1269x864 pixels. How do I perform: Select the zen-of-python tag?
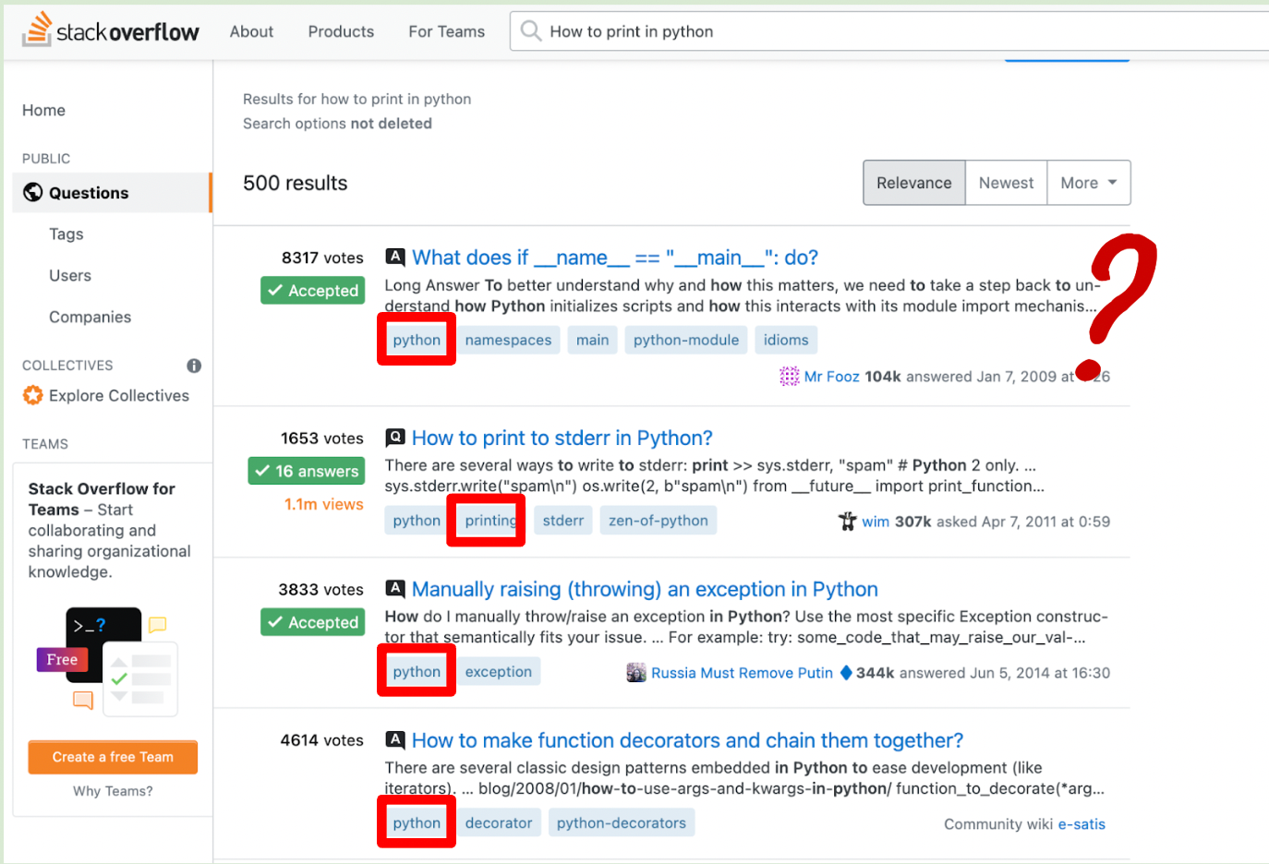click(x=658, y=521)
